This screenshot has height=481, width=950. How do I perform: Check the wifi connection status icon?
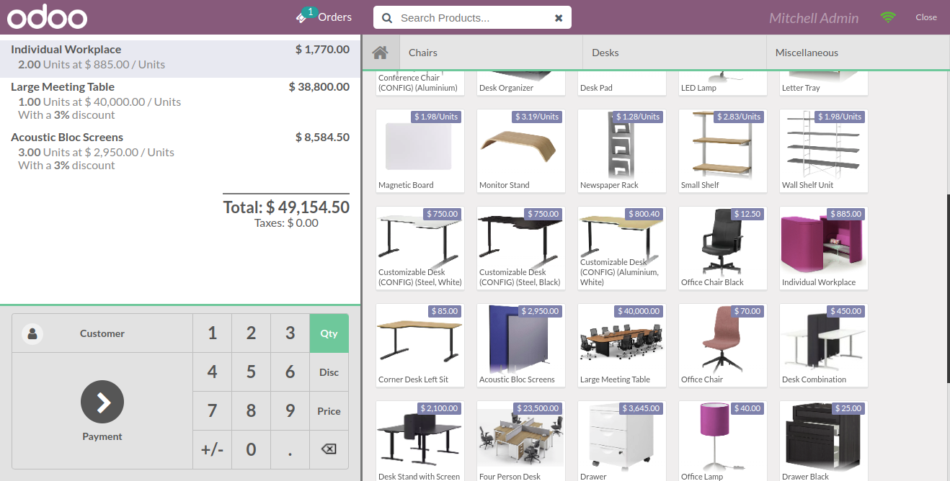pyautogui.click(x=888, y=17)
